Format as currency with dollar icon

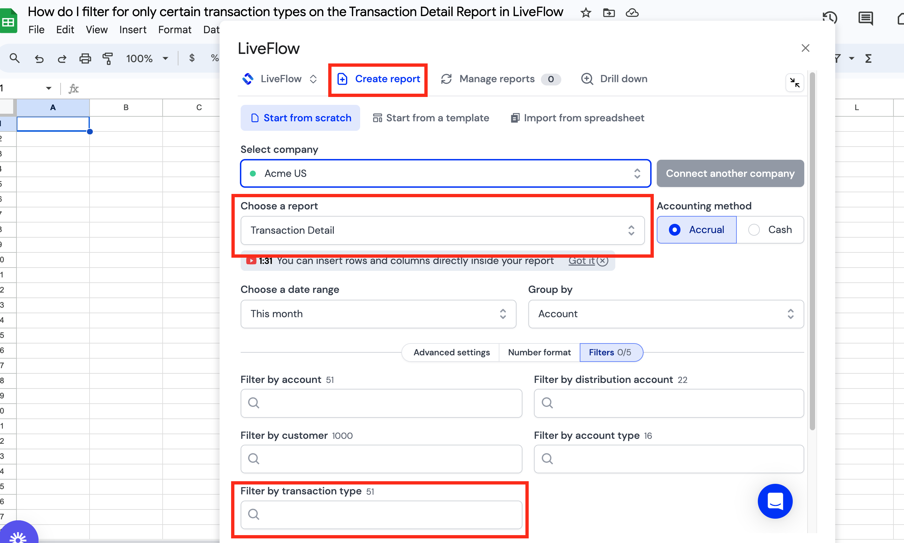pos(192,58)
